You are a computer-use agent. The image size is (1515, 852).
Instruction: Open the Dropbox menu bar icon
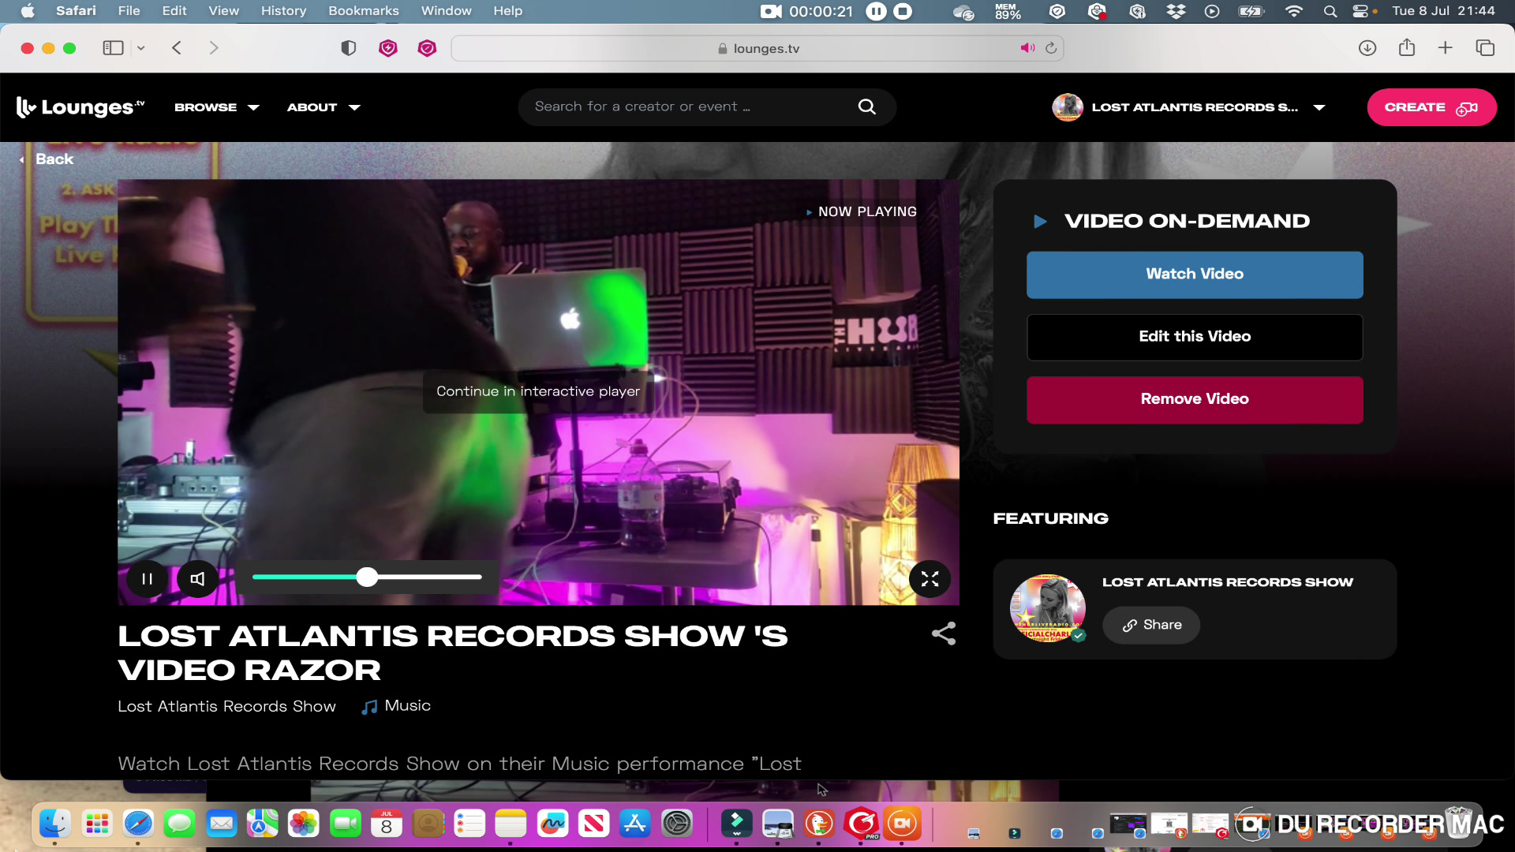tap(1176, 11)
